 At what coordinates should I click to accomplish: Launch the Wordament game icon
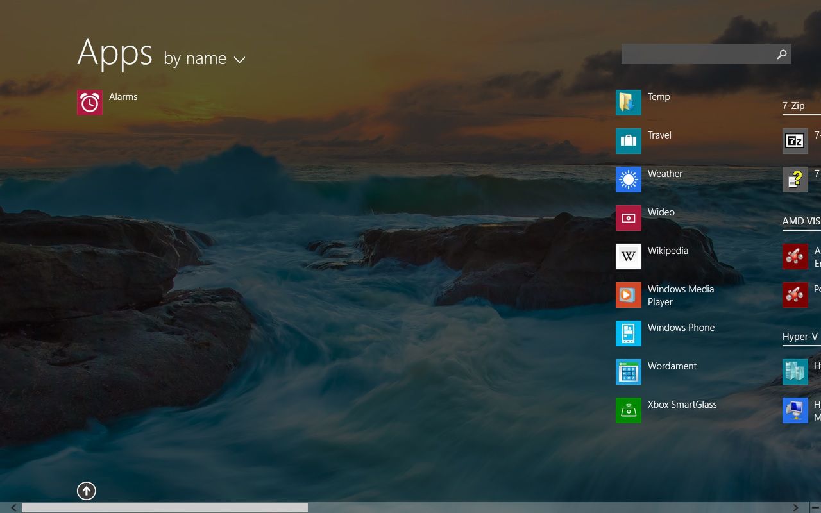pos(629,372)
